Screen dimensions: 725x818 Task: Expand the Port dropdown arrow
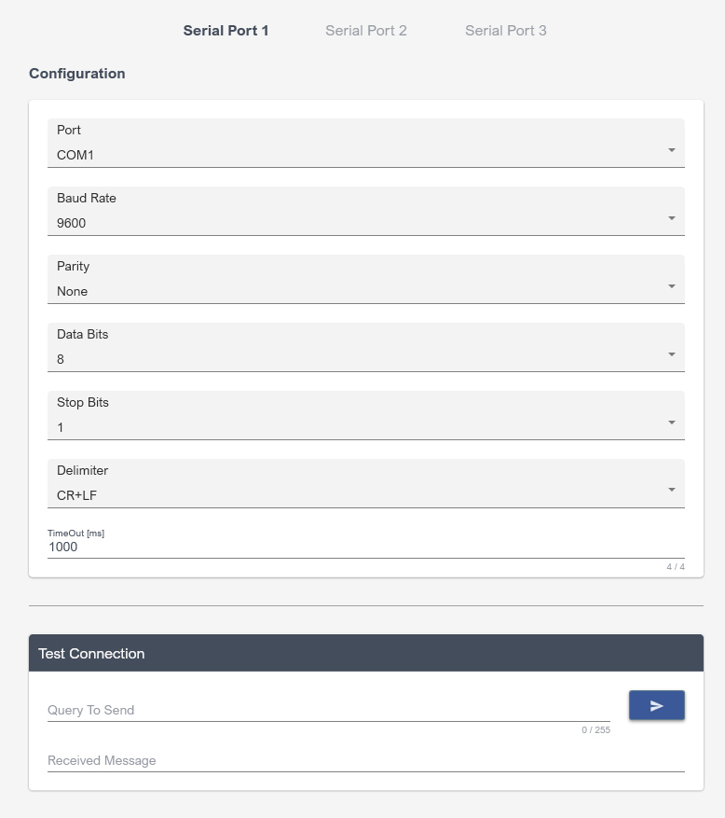point(672,150)
